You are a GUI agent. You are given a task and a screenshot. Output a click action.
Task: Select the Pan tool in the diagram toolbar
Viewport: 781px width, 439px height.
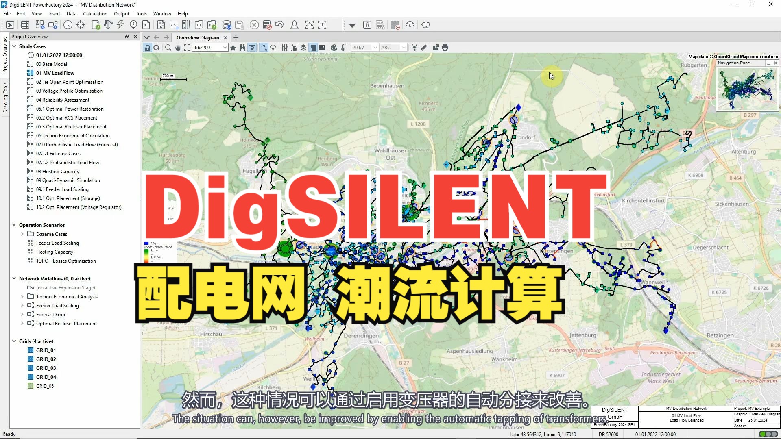tap(178, 48)
